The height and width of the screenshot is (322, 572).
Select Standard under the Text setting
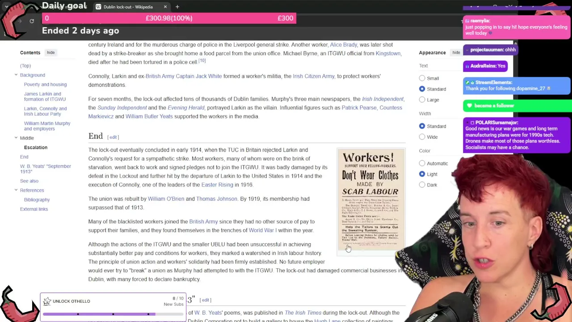click(422, 89)
